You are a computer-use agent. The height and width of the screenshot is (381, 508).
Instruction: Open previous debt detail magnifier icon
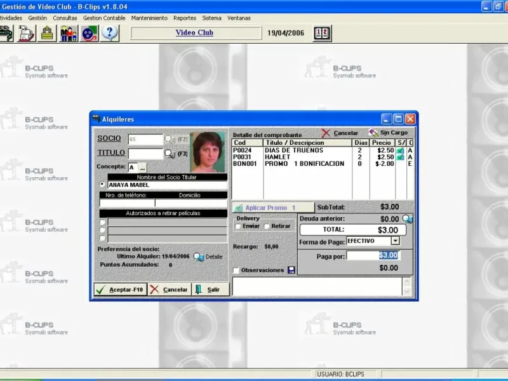click(408, 219)
